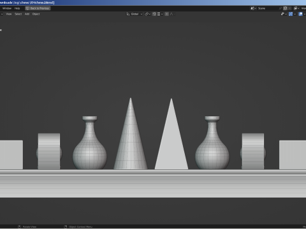Pin the scene to workspace
This screenshot has width=306, height=229.
click(280, 8)
